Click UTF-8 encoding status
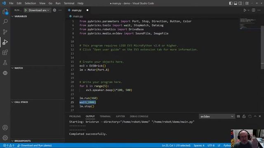264x148 pixels. [211, 146]
